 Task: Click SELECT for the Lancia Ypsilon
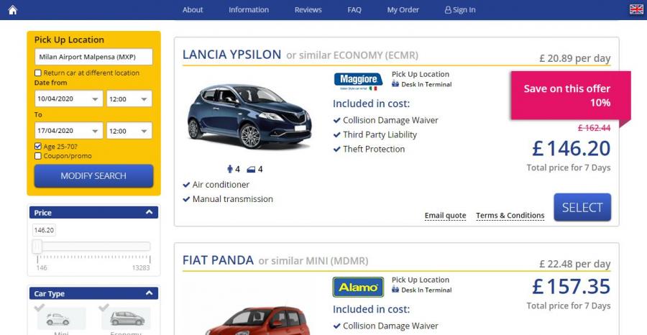tap(582, 207)
